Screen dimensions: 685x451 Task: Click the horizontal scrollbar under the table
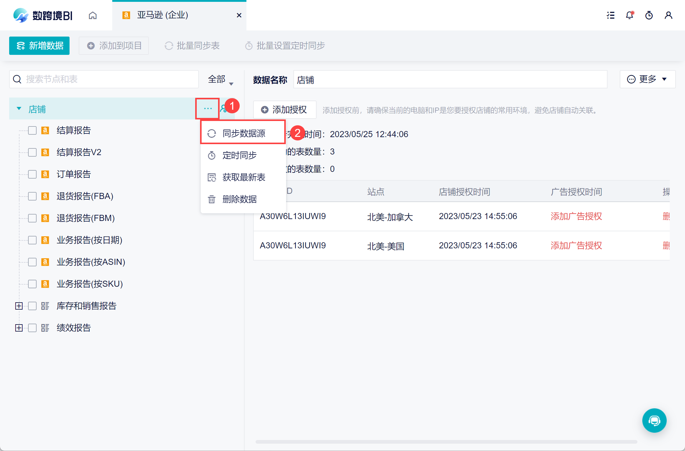446,442
